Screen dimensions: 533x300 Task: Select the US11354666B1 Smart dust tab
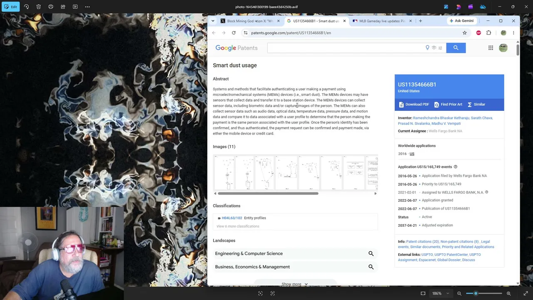[316, 21]
